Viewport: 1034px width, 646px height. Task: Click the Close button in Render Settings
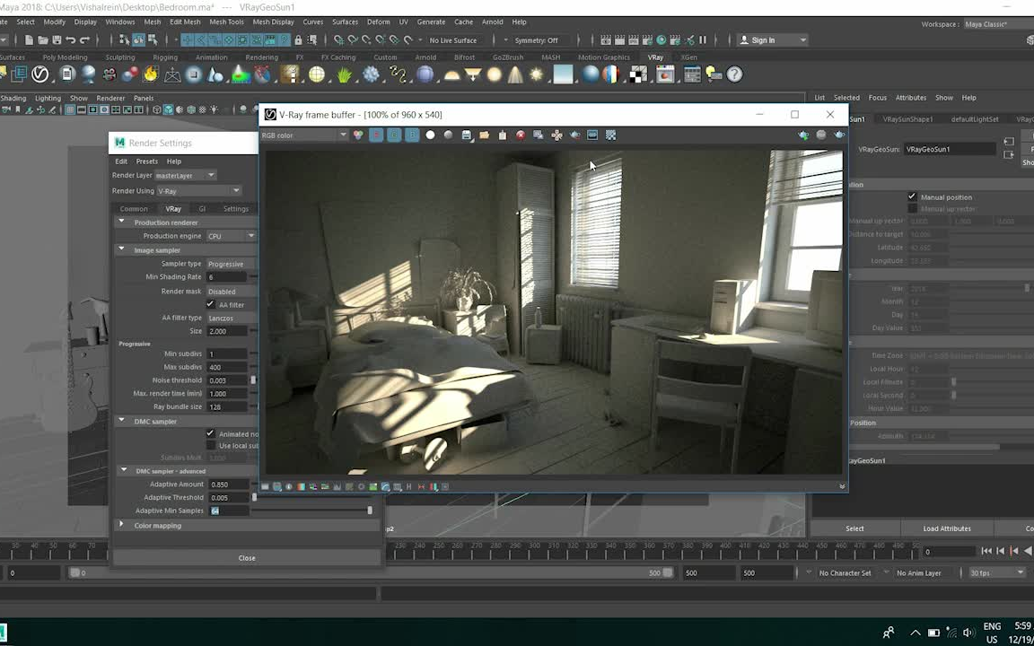click(247, 557)
